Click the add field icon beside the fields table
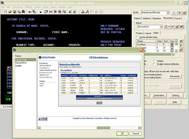Screen dimensions: 189x139 coord(181,41)
